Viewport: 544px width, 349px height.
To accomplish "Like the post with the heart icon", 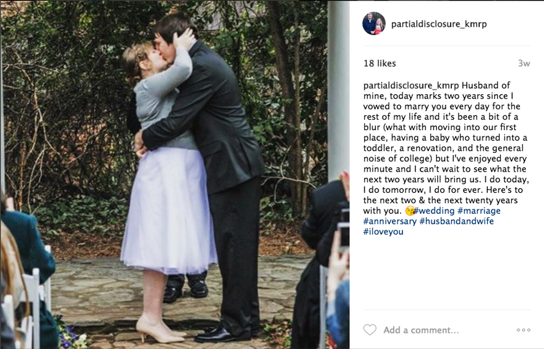I will click(x=370, y=330).
